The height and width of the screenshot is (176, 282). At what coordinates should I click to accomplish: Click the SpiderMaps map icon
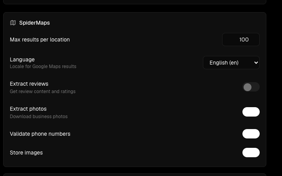(13, 23)
